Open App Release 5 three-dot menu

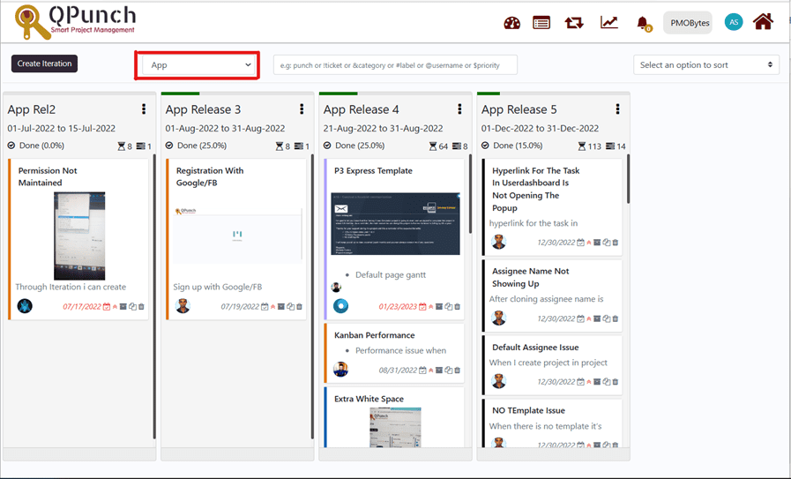point(617,109)
